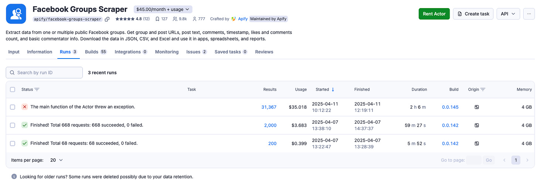Viewport: 538px width, 187px height.
Task: Open the API dropdown menu
Action: click(x=508, y=14)
